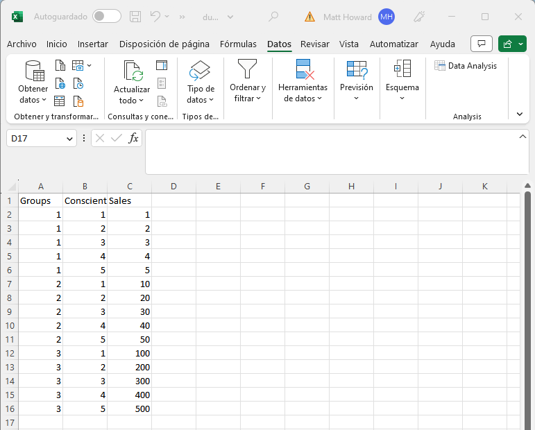Open the Ordenar y filtrar funnel icon
535x430 pixels.
click(247, 69)
